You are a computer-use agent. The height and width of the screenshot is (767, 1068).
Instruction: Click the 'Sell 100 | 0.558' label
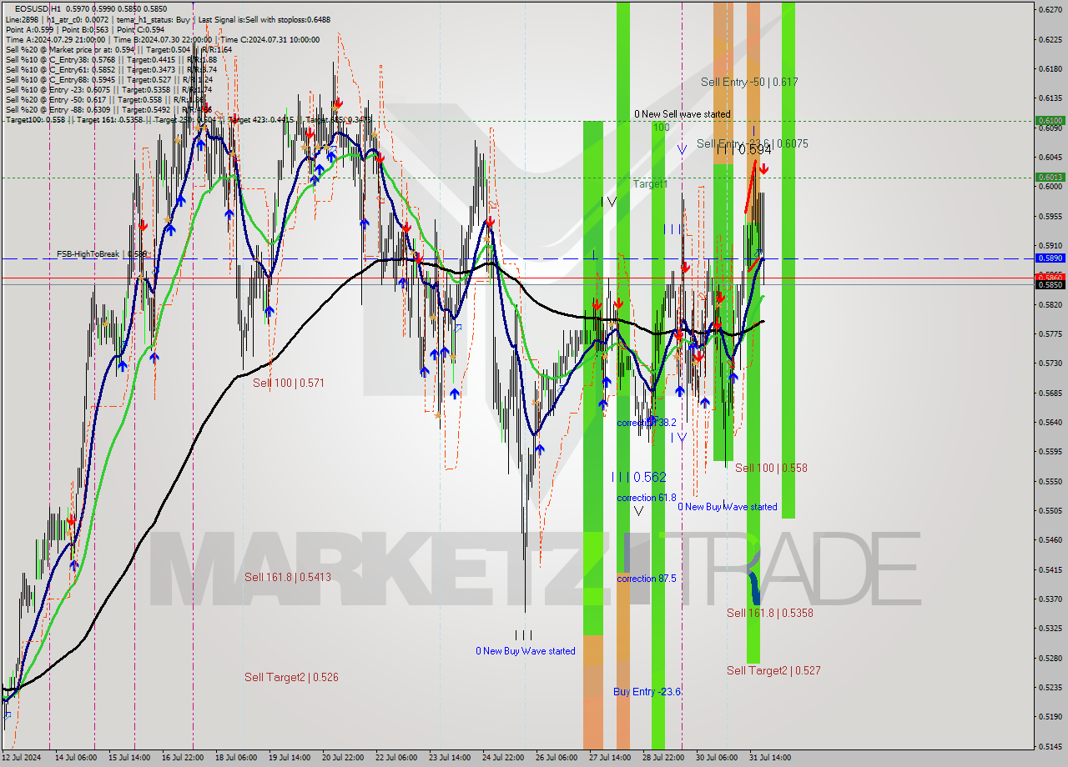pos(771,468)
